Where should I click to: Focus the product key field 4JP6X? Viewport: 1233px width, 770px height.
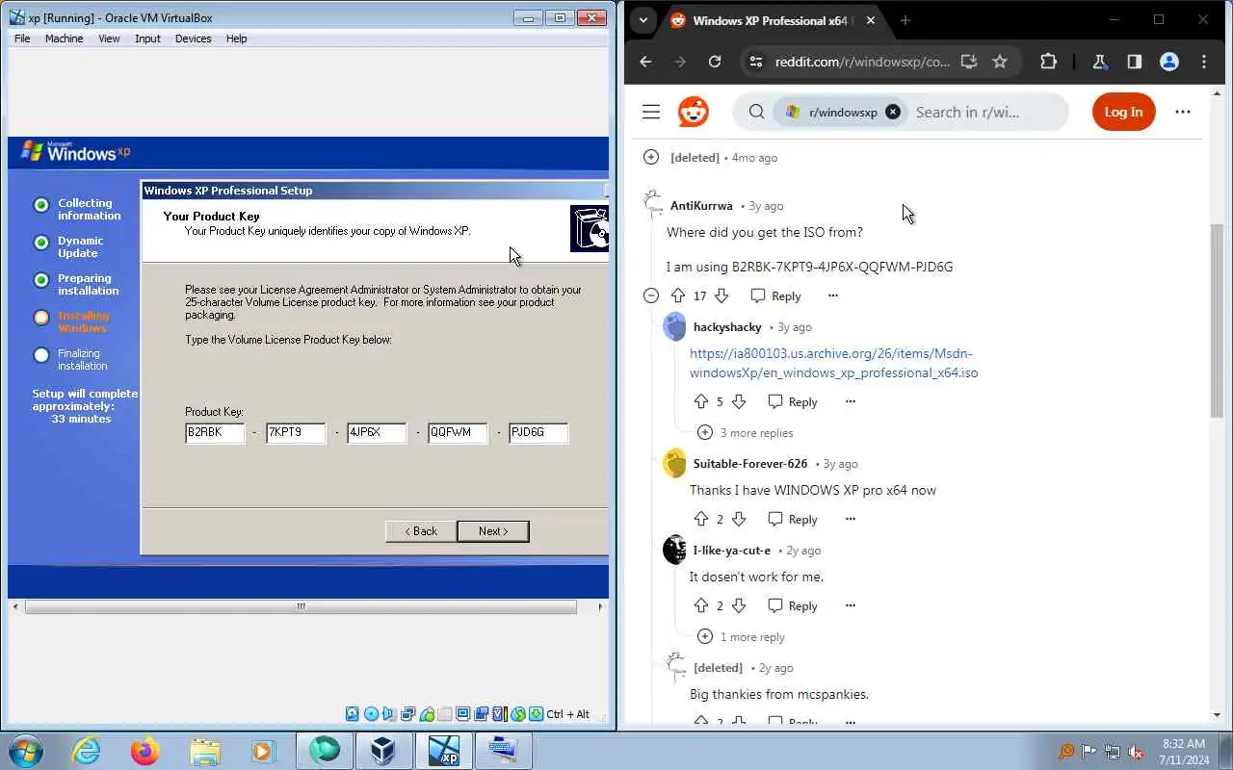[377, 432]
